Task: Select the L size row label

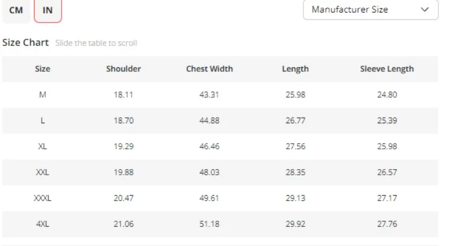Action: [x=43, y=120]
